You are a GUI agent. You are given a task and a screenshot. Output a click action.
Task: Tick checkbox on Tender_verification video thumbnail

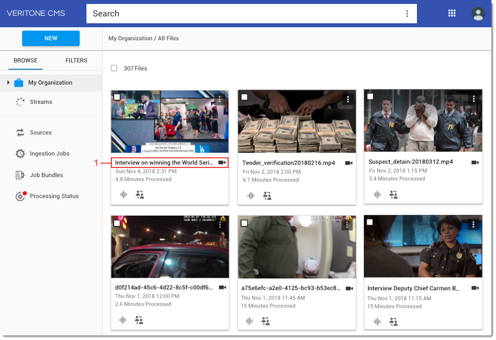click(244, 97)
